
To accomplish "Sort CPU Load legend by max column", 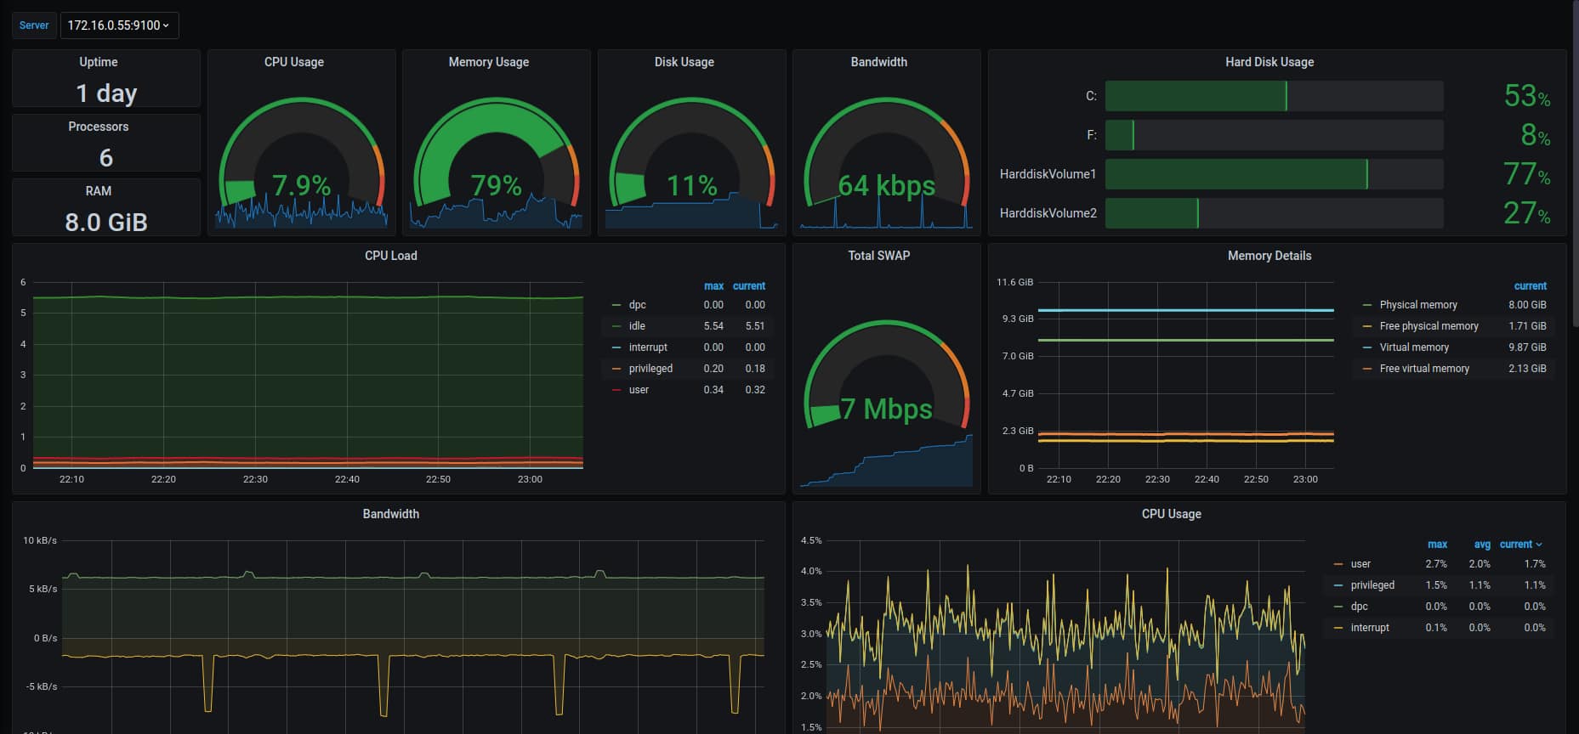I will click(x=713, y=286).
